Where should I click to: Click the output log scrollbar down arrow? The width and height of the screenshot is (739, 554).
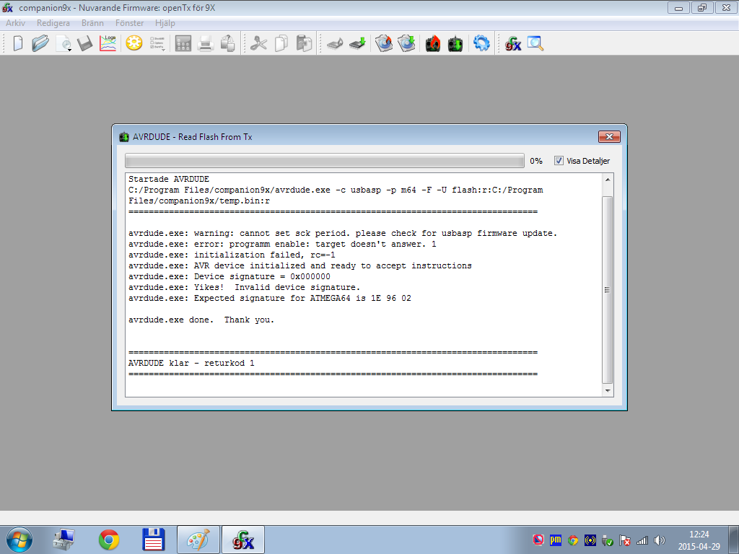pyautogui.click(x=608, y=390)
